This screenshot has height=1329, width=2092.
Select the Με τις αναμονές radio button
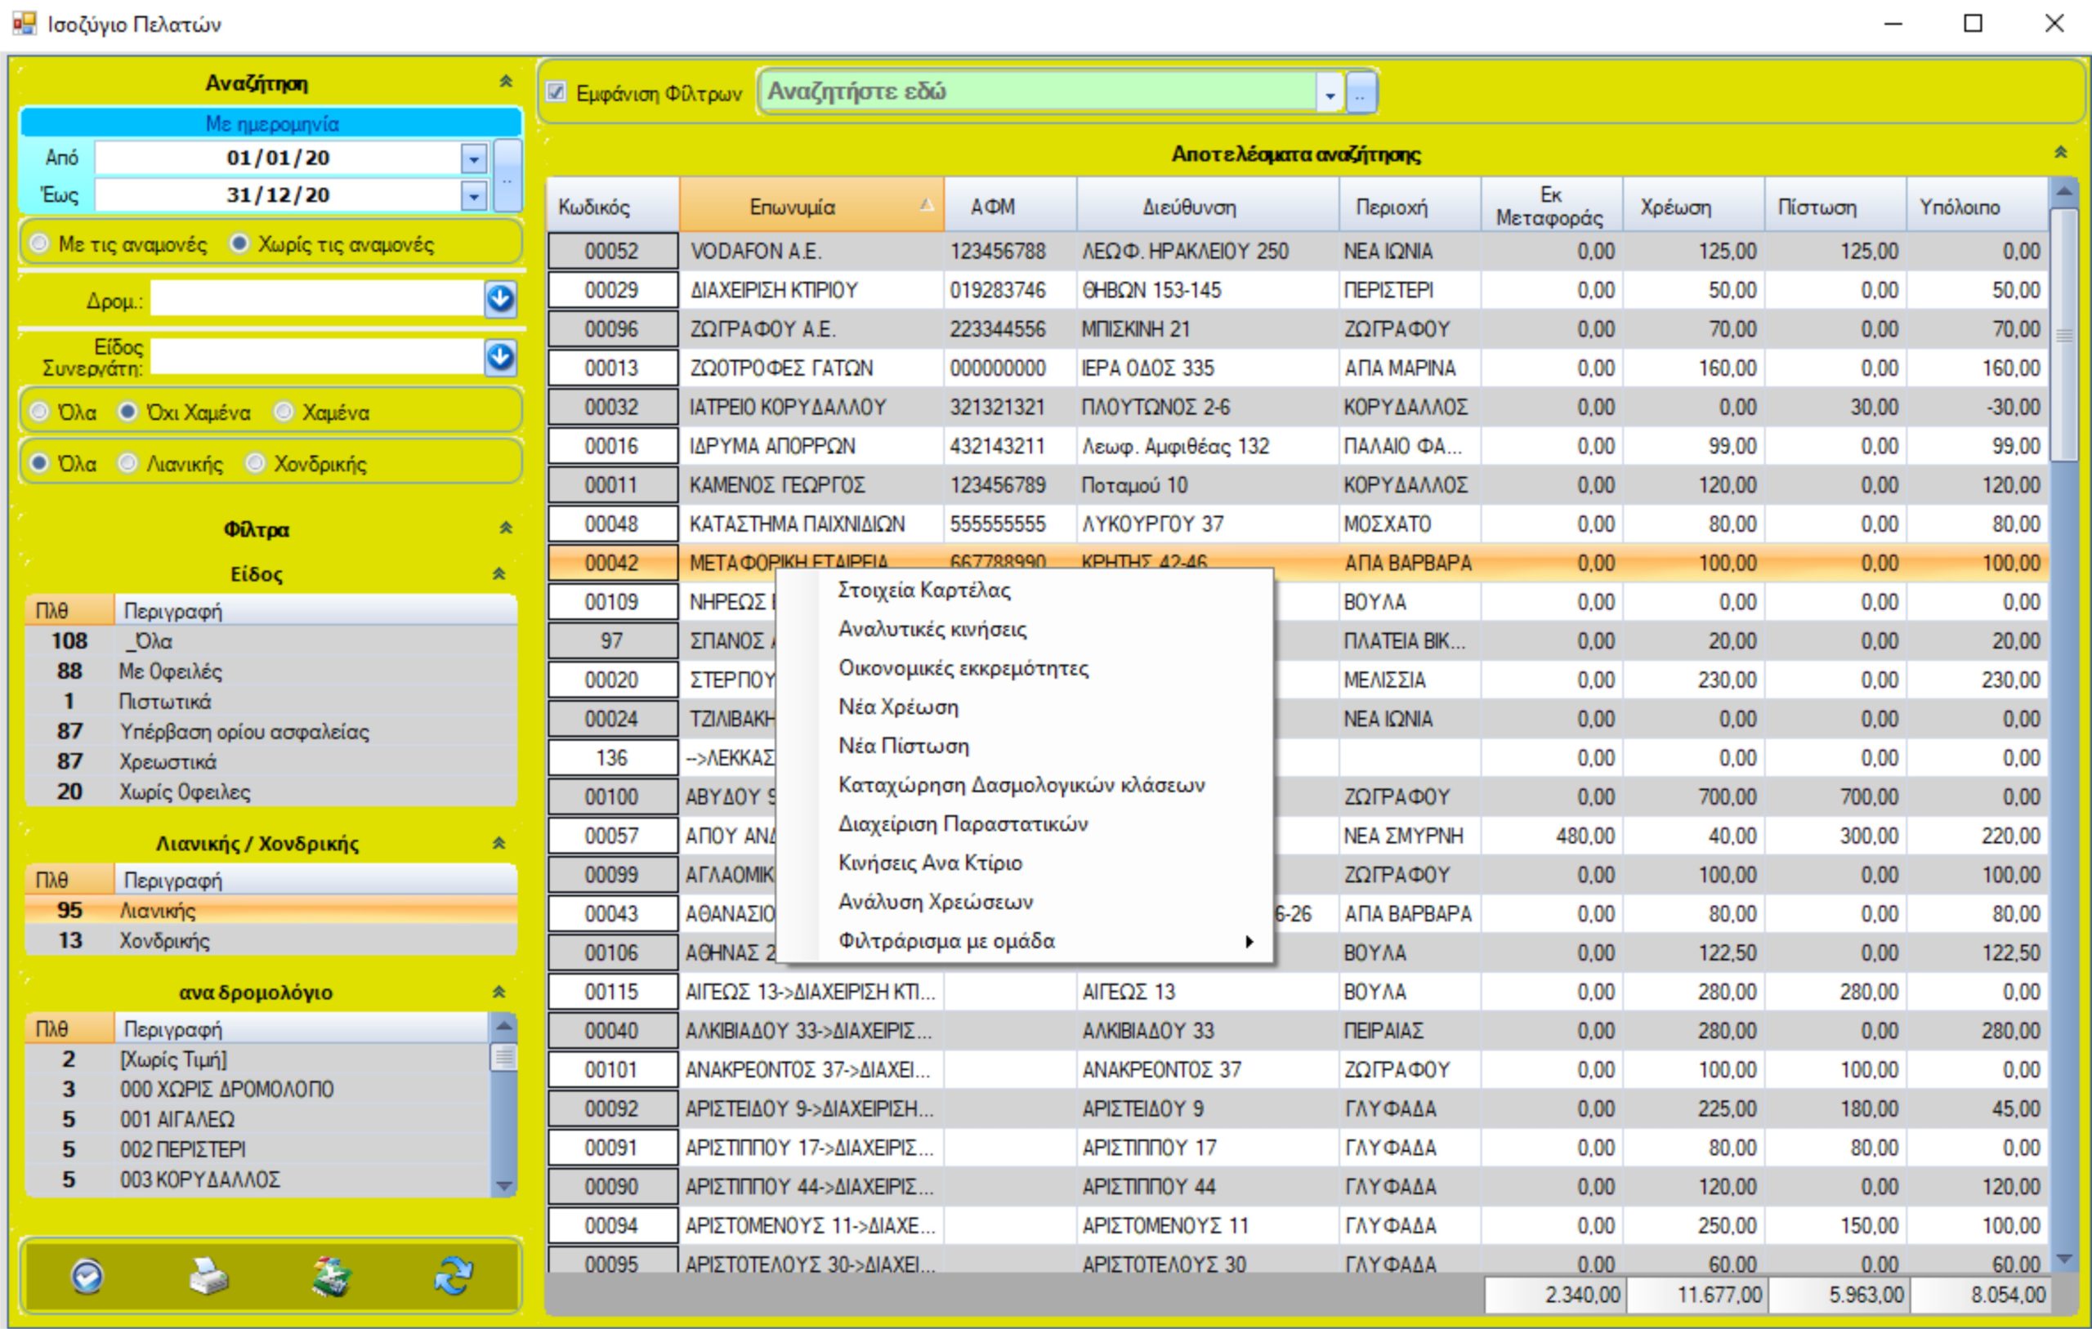coord(39,244)
